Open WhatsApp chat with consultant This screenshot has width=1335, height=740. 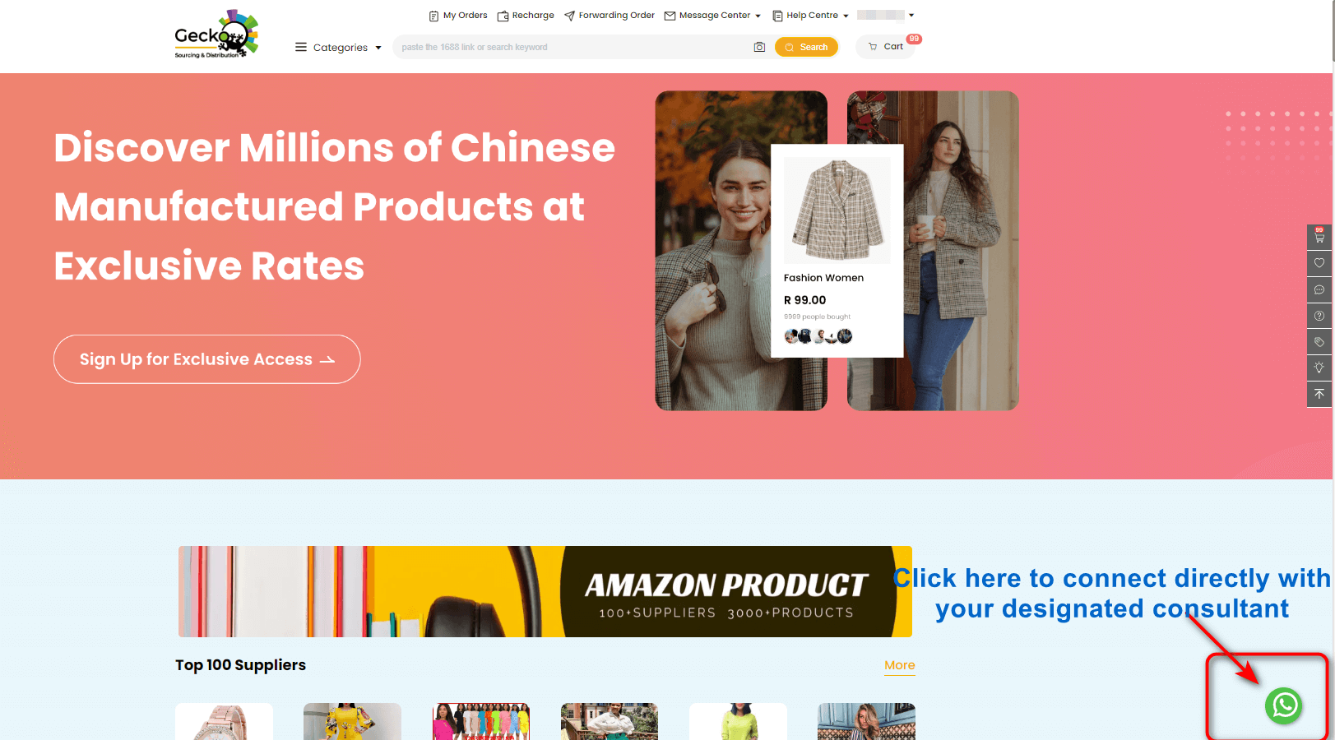coord(1284,705)
